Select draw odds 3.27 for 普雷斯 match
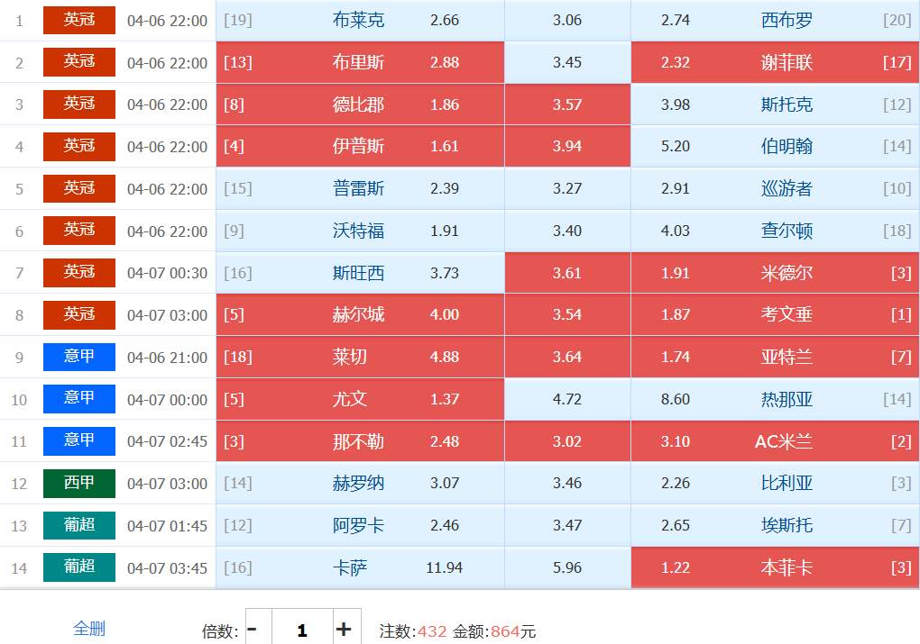 point(567,188)
